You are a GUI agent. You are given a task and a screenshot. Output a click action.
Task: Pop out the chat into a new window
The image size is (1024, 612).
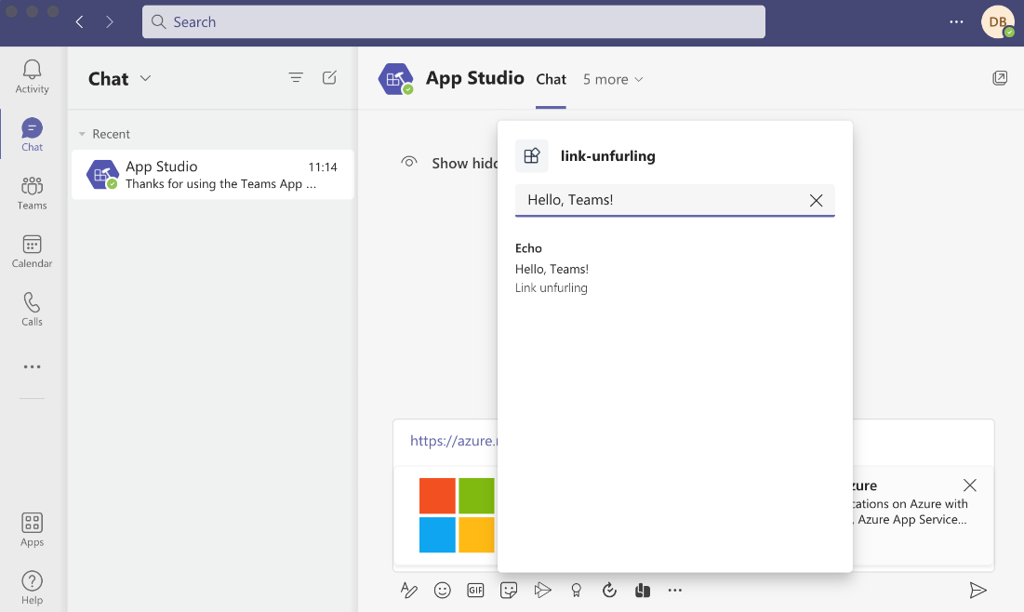point(999,78)
